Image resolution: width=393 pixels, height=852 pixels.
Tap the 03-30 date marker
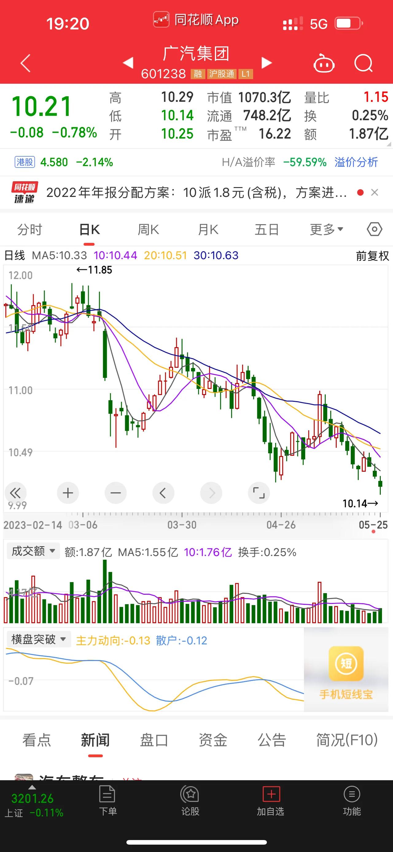(x=182, y=525)
